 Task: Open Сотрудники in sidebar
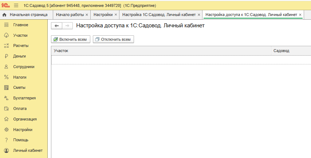click(x=24, y=67)
